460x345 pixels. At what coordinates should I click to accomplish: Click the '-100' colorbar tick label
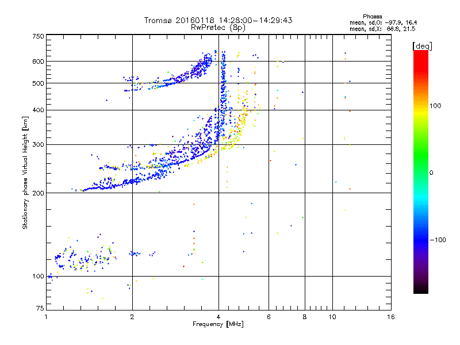click(x=438, y=240)
